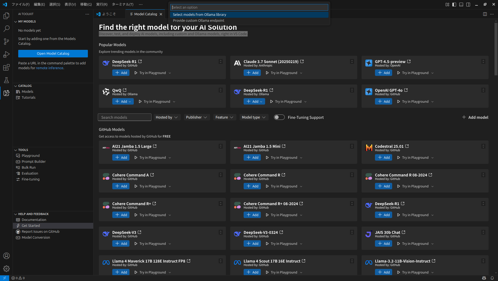498x281 pixels.
Task: Add the Claude 3.7 Sonnet model
Action: [x=252, y=73]
